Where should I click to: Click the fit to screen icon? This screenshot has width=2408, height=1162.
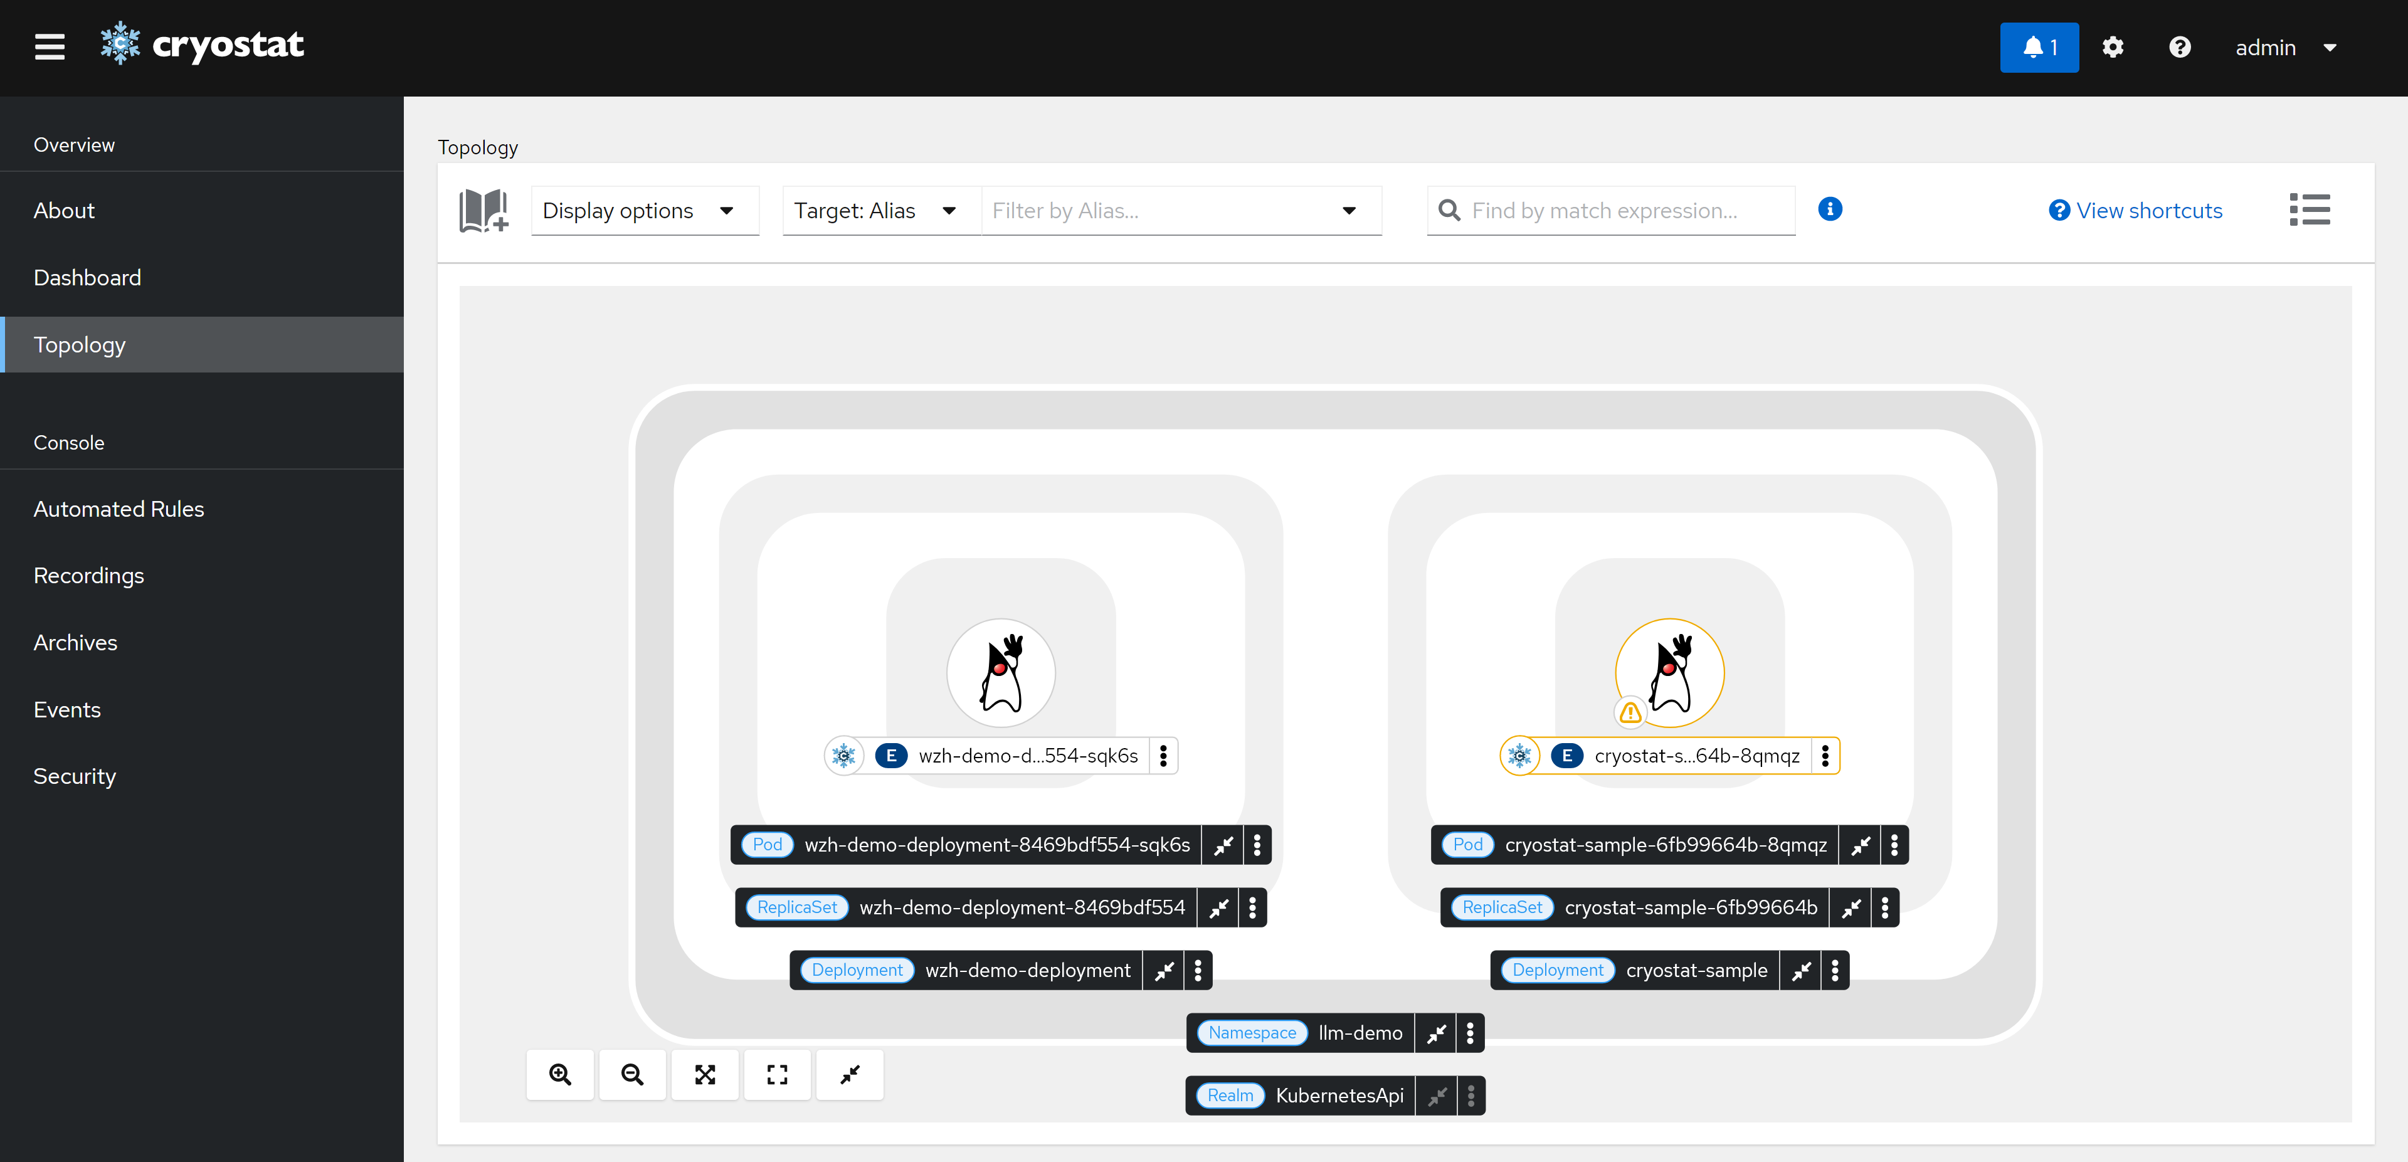(x=705, y=1074)
